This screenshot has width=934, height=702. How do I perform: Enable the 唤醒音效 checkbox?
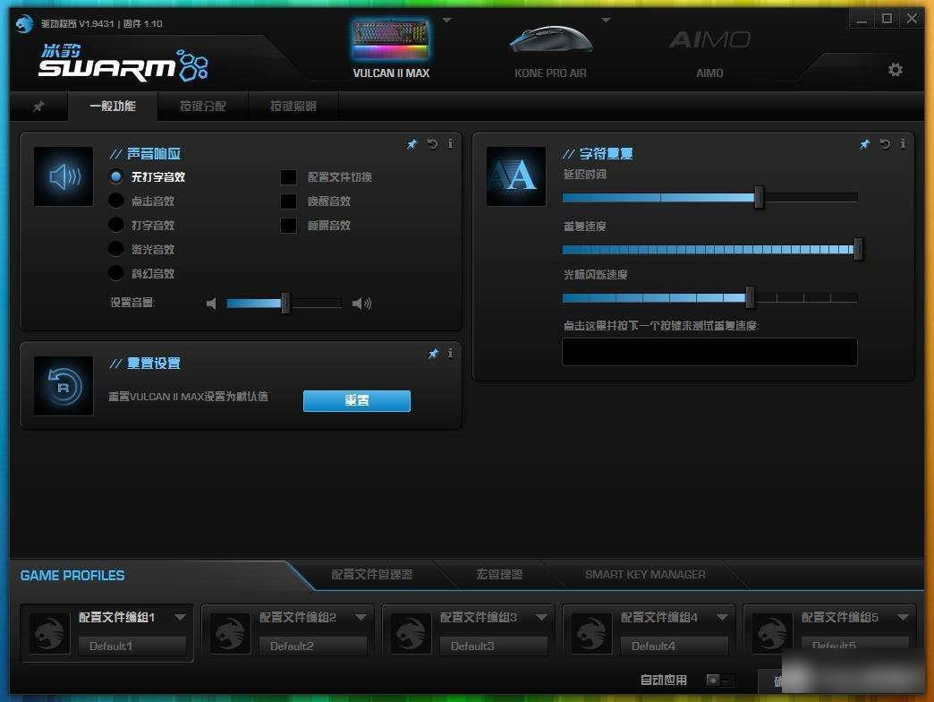point(288,201)
